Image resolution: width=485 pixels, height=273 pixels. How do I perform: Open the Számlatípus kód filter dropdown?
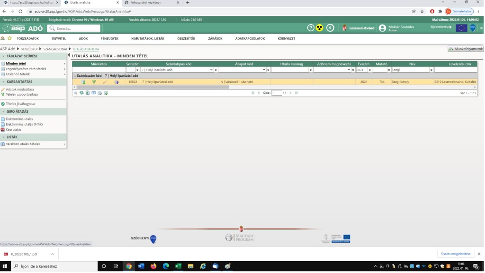click(211, 70)
